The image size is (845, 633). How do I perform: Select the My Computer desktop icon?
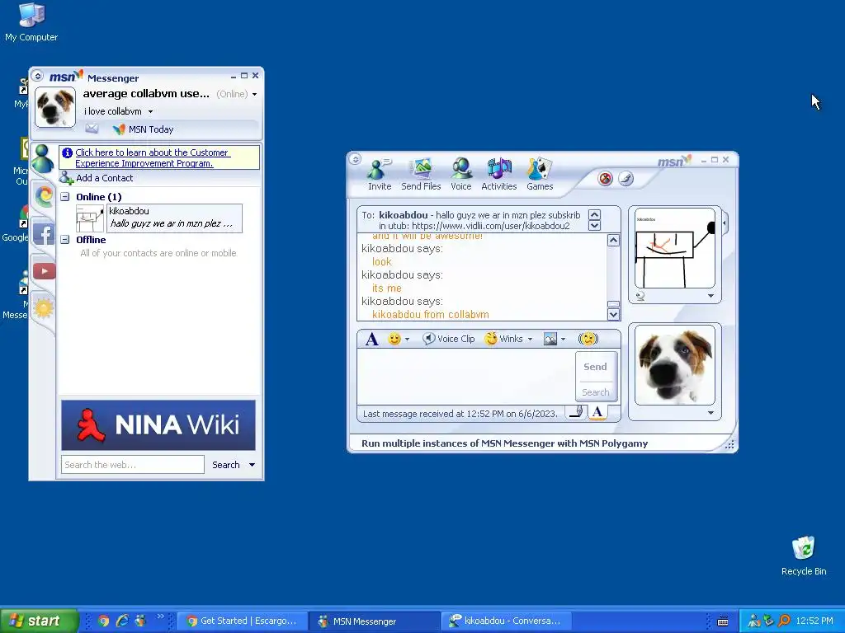(31, 22)
